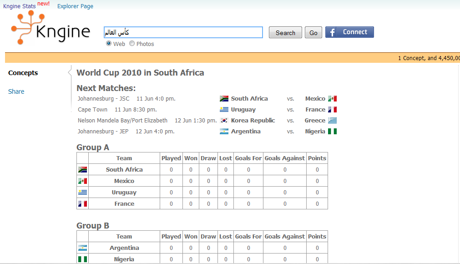Open the Explorer Page link
Screen dimensions: 460x264
click(x=75, y=6)
